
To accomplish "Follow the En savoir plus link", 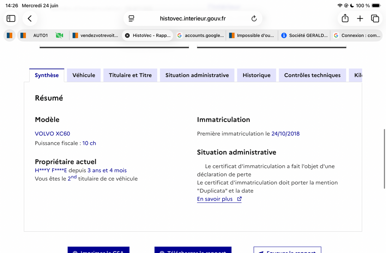I will click(x=215, y=199).
